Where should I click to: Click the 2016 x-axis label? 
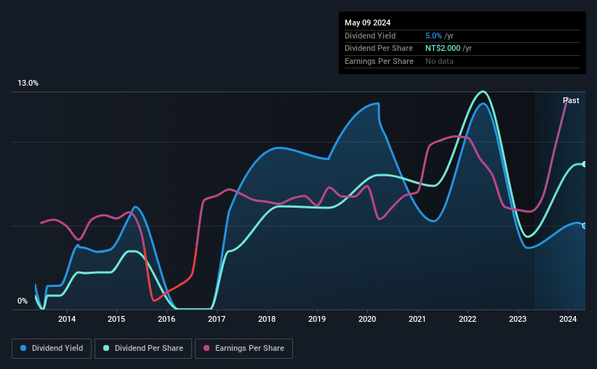[x=167, y=319]
